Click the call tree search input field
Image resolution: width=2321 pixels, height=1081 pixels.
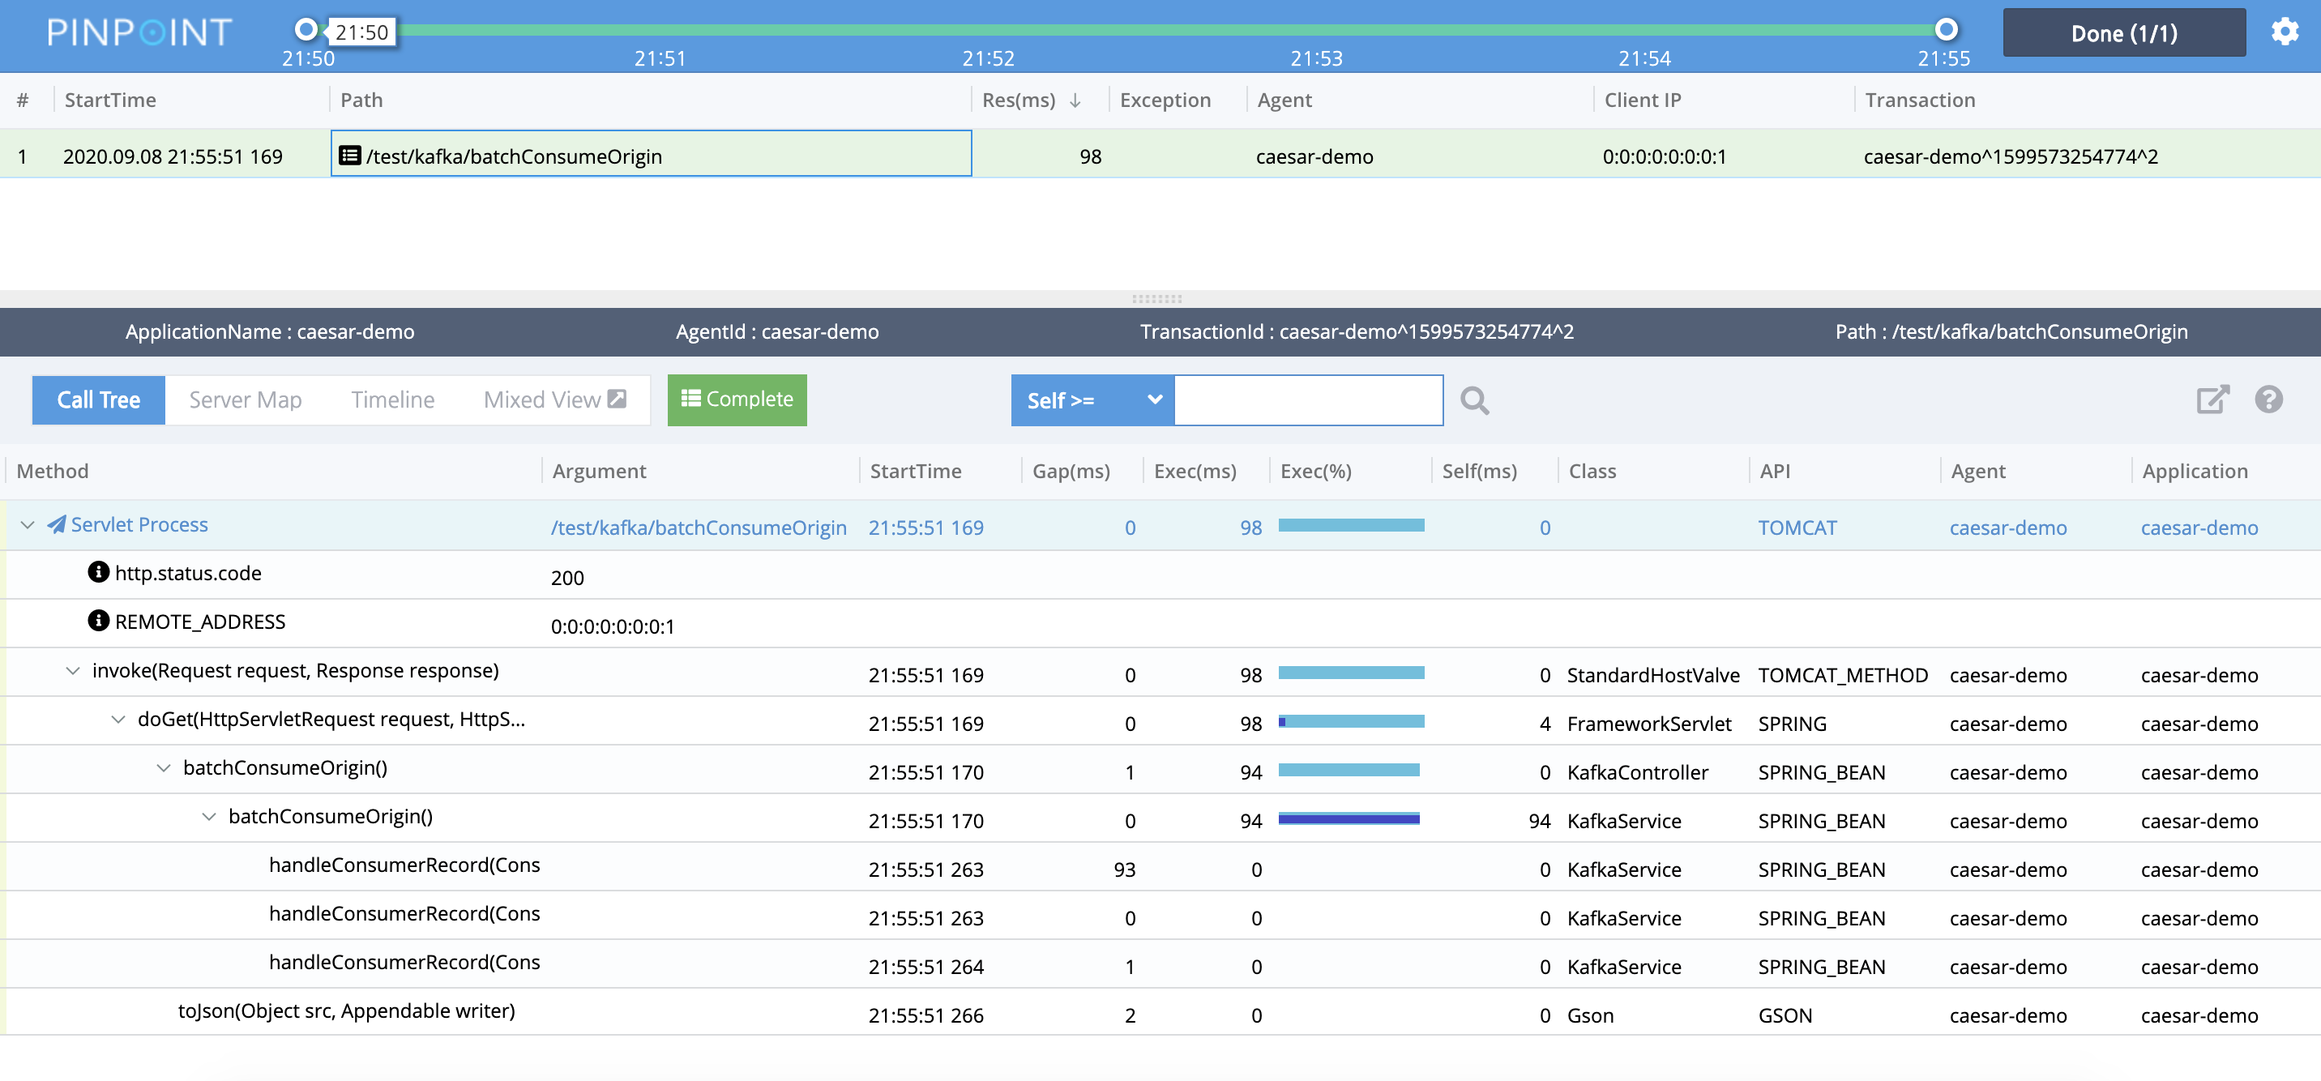click(1307, 400)
